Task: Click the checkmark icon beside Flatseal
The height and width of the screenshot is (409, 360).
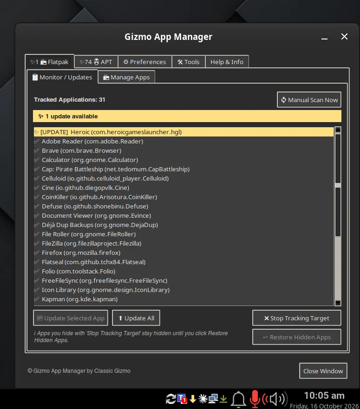Action: [x=37, y=262]
